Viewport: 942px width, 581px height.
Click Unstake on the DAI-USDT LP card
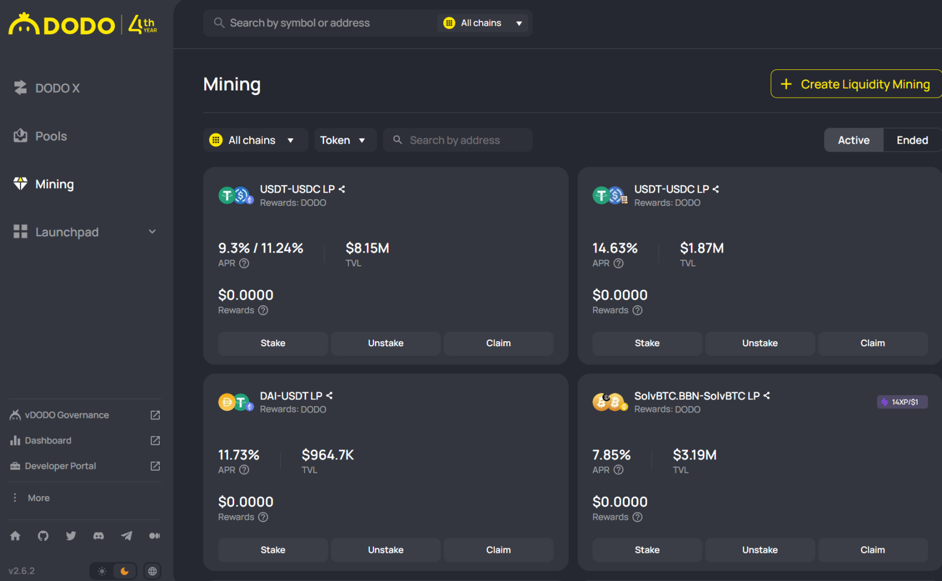pos(386,550)
